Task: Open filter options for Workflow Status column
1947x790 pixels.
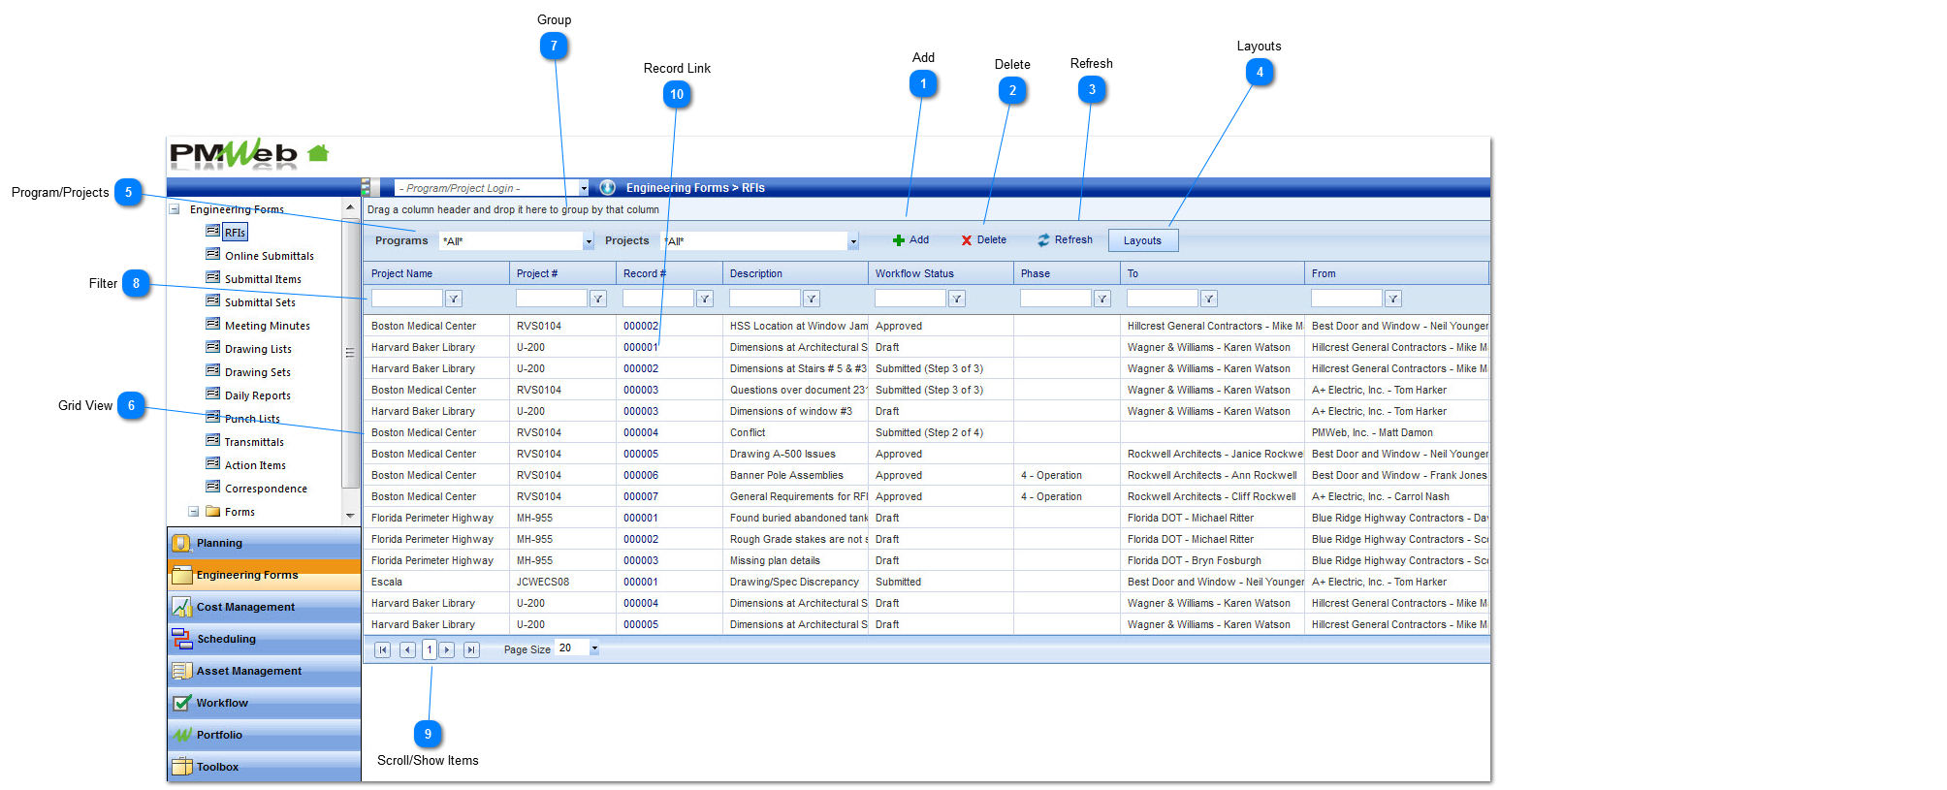Action: (x=957, y=299)
